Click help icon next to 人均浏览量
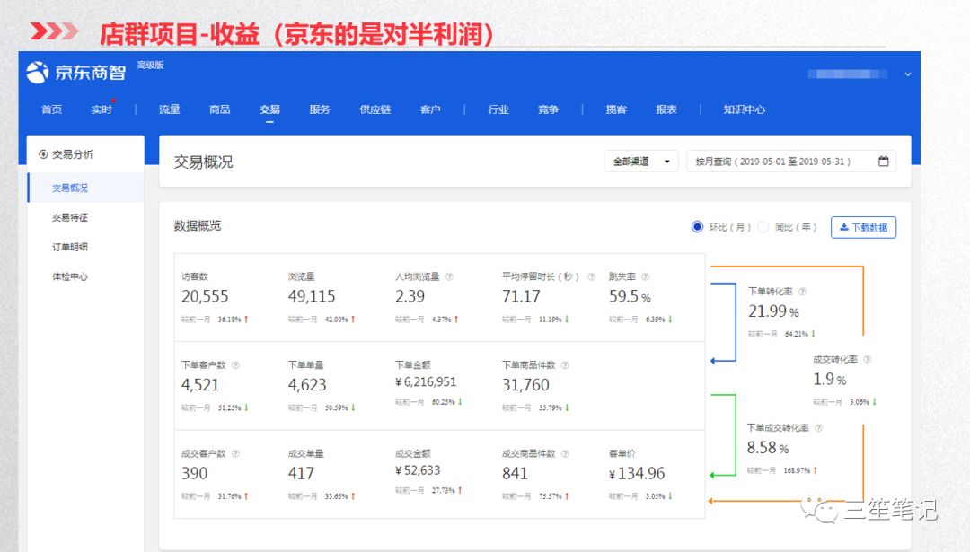The width and height of the screenshot is (970, 552). pos(450,277)
